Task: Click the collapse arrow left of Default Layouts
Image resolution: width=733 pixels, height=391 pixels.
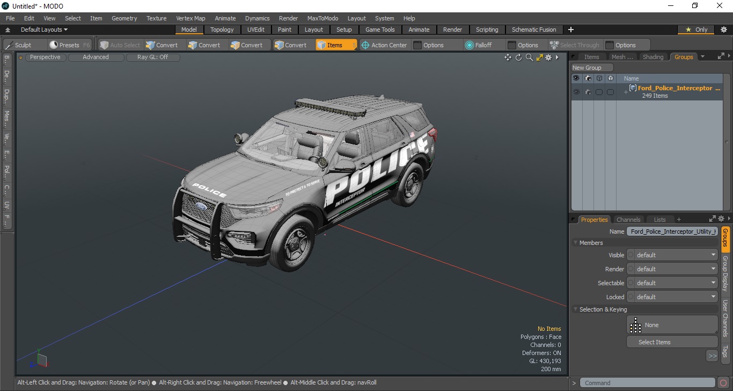Action: [x=8, y=30]
